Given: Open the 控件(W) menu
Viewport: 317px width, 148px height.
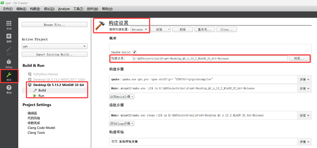Looking at the screenshot, I should click(92, 9).
